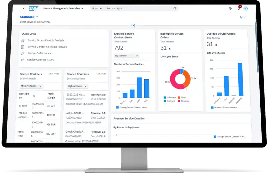267x173 pixels.
Task: Open the Highest Value dropdown
Action: 77,86
